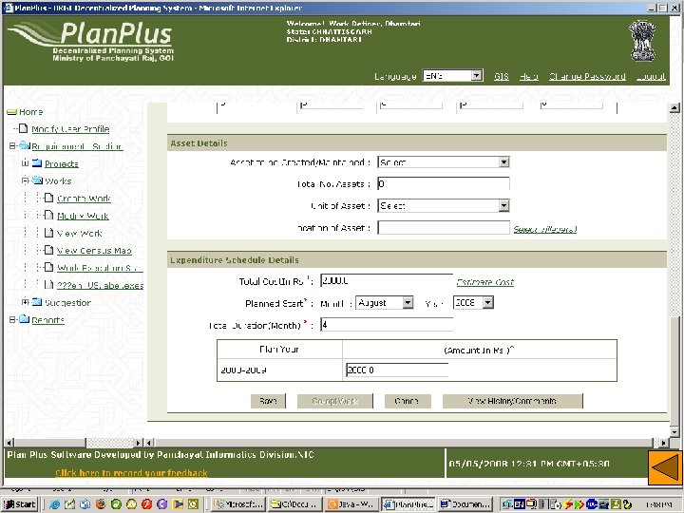The height and width of the screenshot is (513, 684).
Task: Click the Change Password link
Action: (587, 76)
